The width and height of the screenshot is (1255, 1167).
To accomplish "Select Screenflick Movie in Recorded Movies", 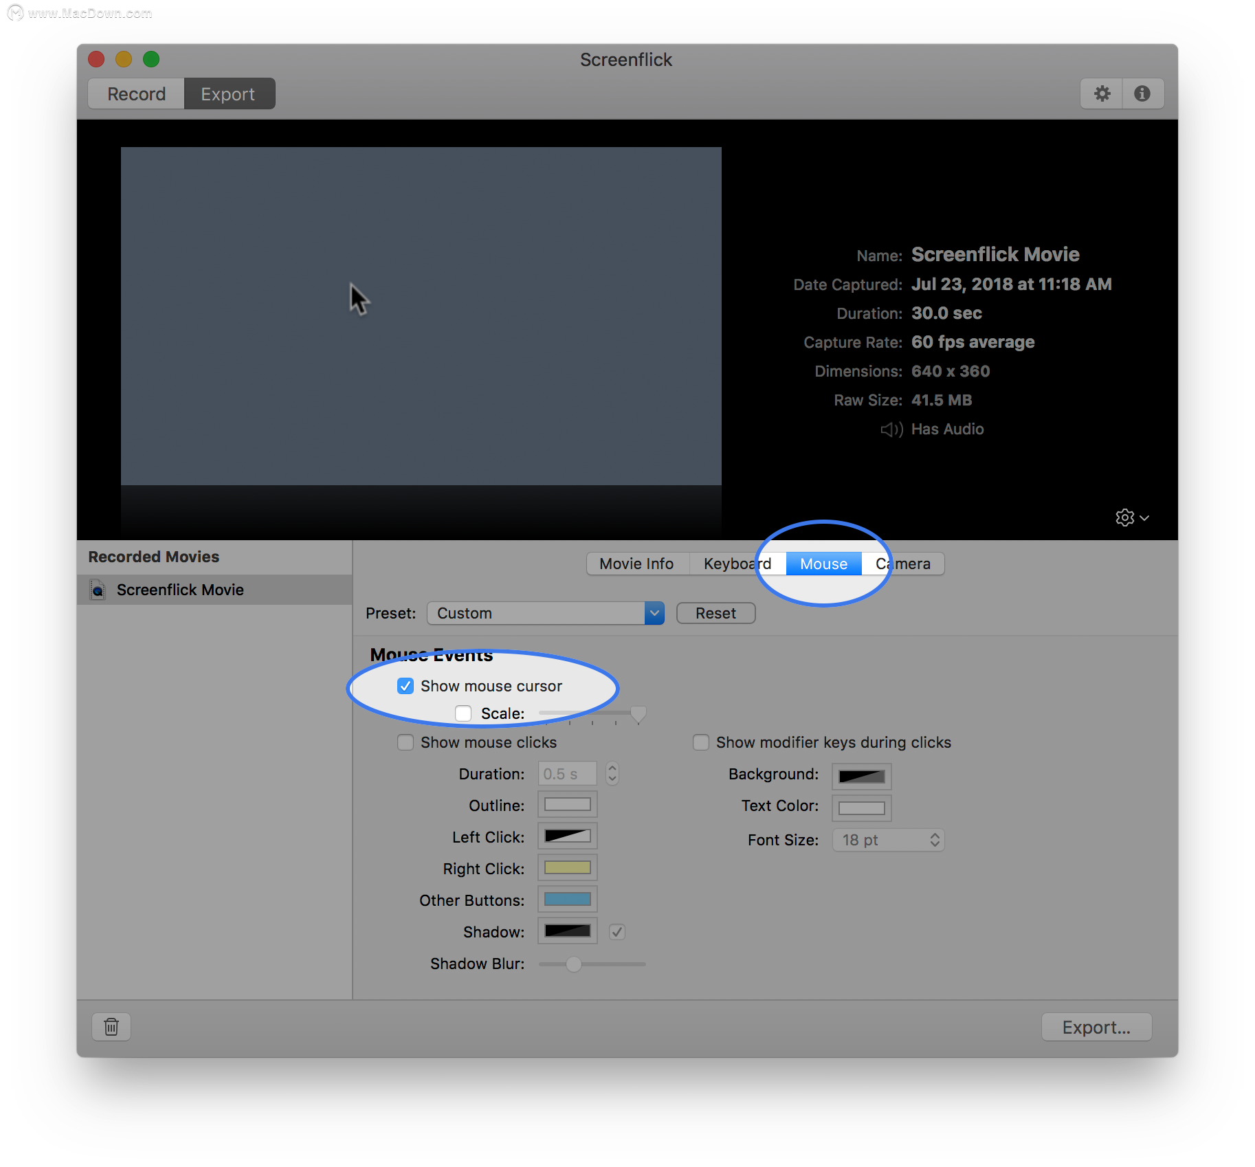I will pos(214,590).
